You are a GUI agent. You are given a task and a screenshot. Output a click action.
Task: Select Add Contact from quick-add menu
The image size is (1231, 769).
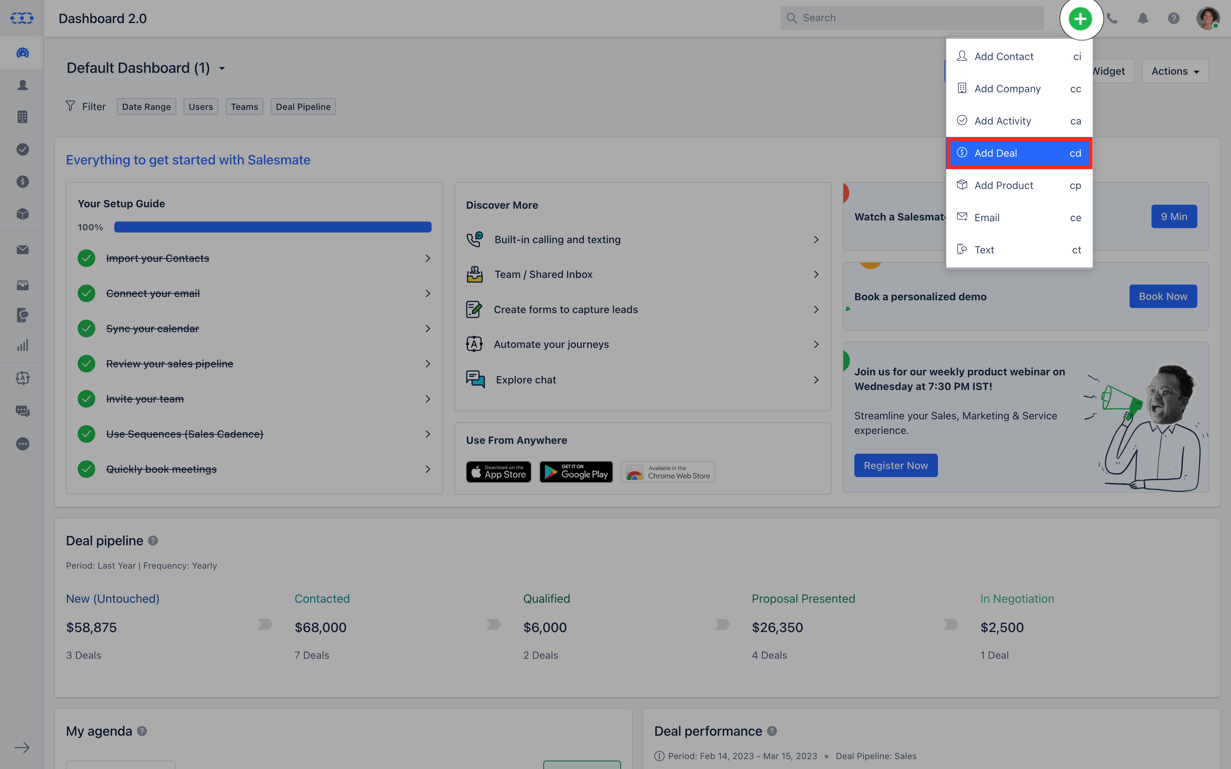1019,56
